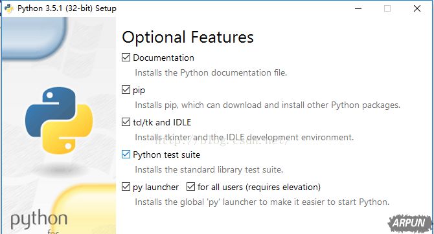Minimize the Python Setup window
The height and width of the screenshot is (234, 434).
[358, 8]
